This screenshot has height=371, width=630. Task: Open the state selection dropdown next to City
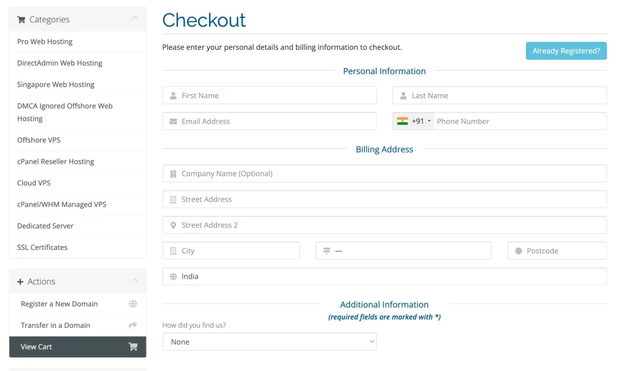tap(403, 250)
